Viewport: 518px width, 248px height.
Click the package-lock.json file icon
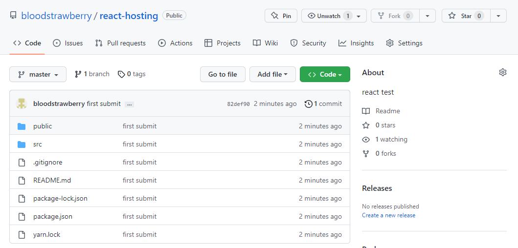pyautogui.click(x=22, y=199)
